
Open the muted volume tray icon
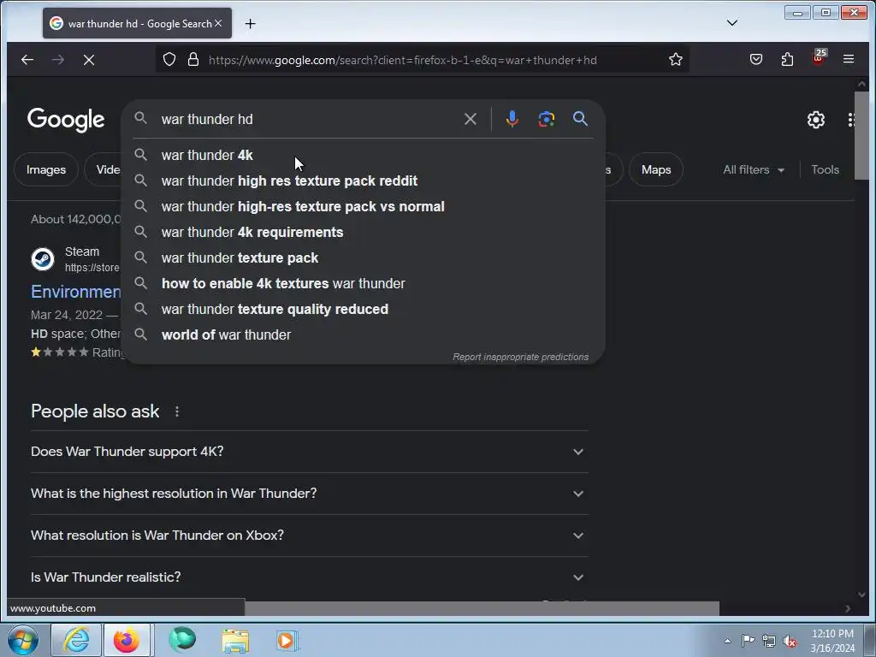790,641
